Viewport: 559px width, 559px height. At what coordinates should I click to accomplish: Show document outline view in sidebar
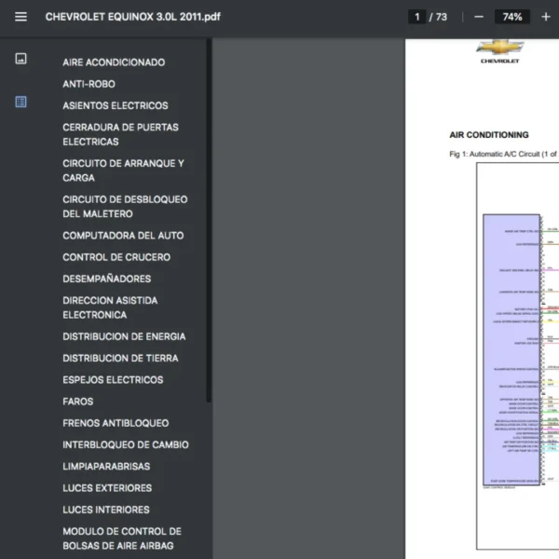[x=20, y=102]
